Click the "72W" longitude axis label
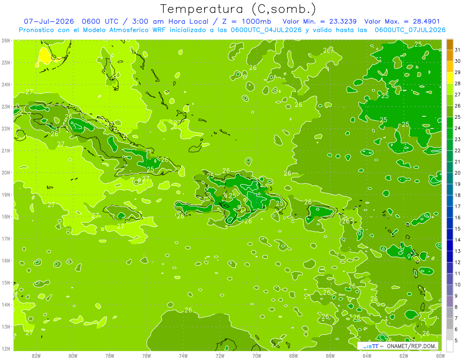Image resolution: width=468 pixels, height=361 pixels. 220,356
